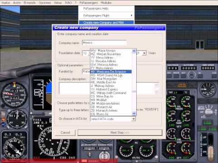
Task: Turn the AUTO BRAKE selector knob
Action: click(x=208, y=111)
